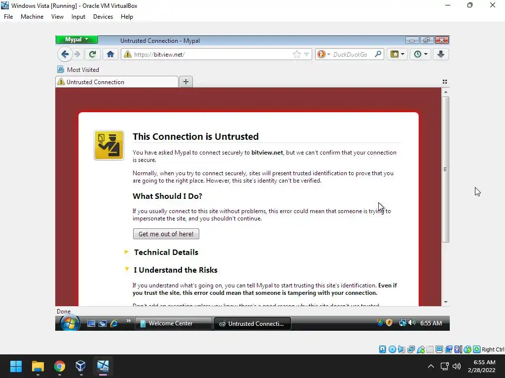Viewport: 505px width, 378px height.
Task: Click VirtualBox recording status icon
Action: pyautogui.click(x=449, y=349)
